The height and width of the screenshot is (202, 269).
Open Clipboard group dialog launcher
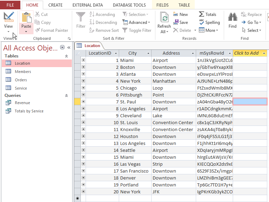point(69,39)
